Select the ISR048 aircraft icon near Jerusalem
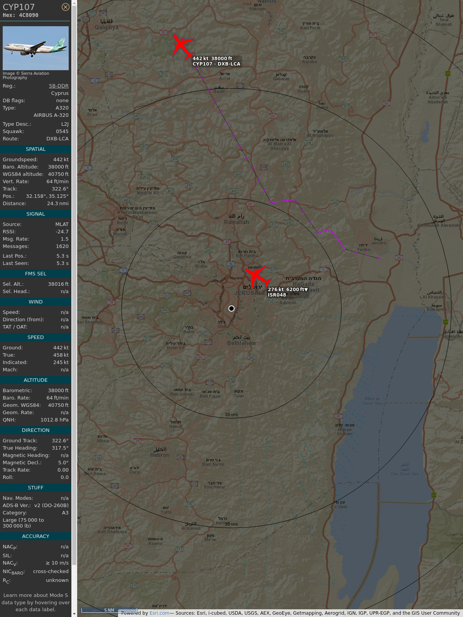 coord(257,276)
